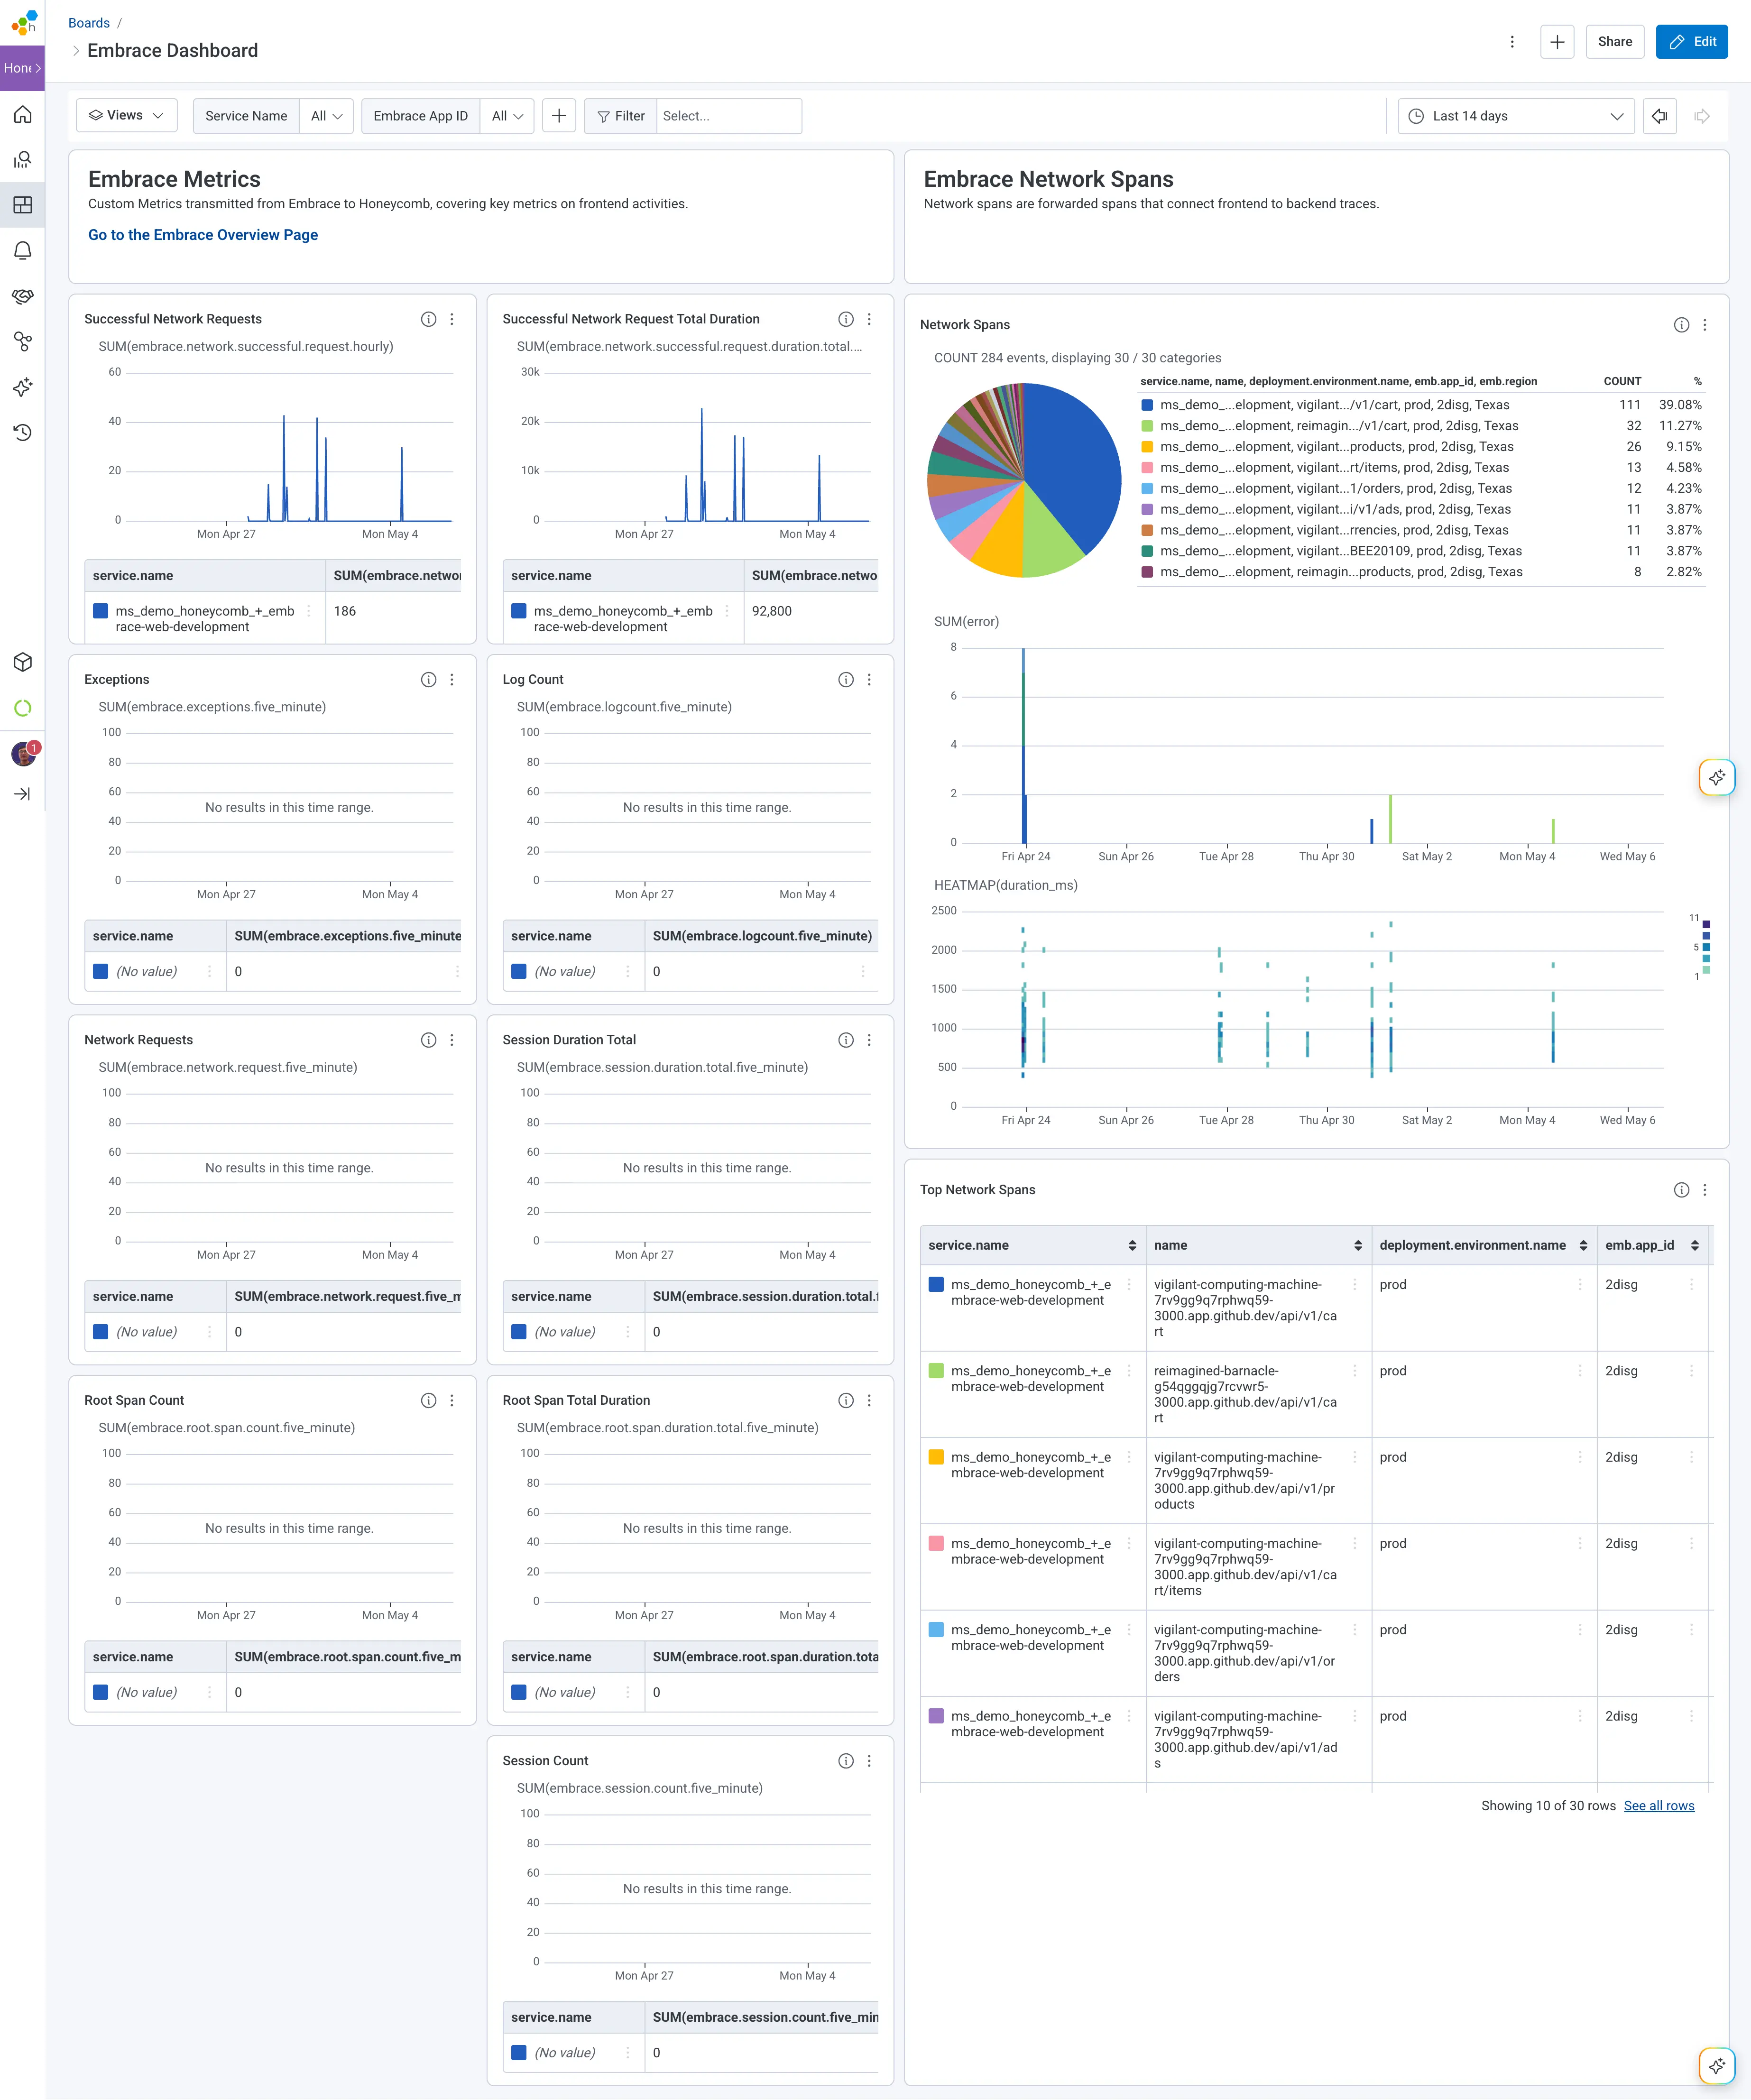Click yellow swatch for products legend row
Screen dimensions: 1751x2100
click(1147, 447)
